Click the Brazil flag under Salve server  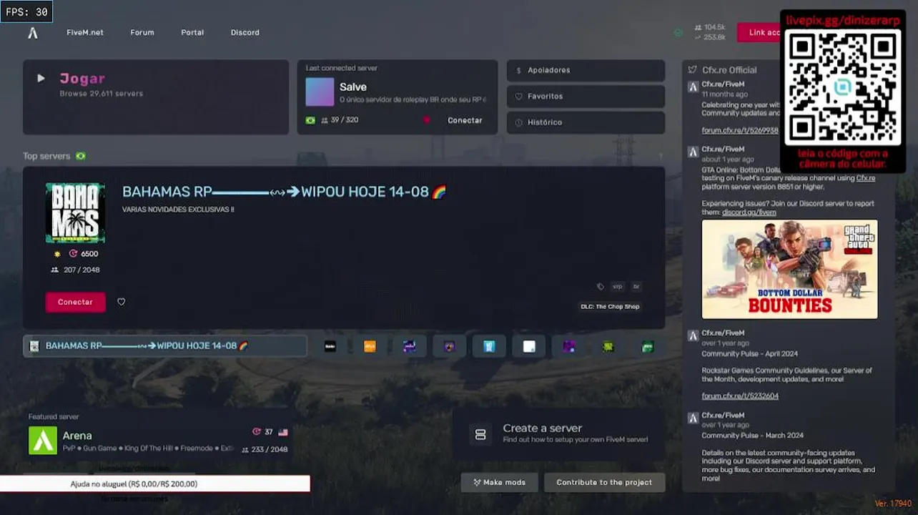click(x=310, y=120)
